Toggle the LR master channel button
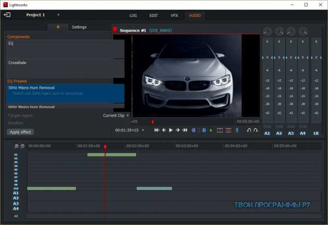Screen dimensions: 328x225 pos(317,133)
